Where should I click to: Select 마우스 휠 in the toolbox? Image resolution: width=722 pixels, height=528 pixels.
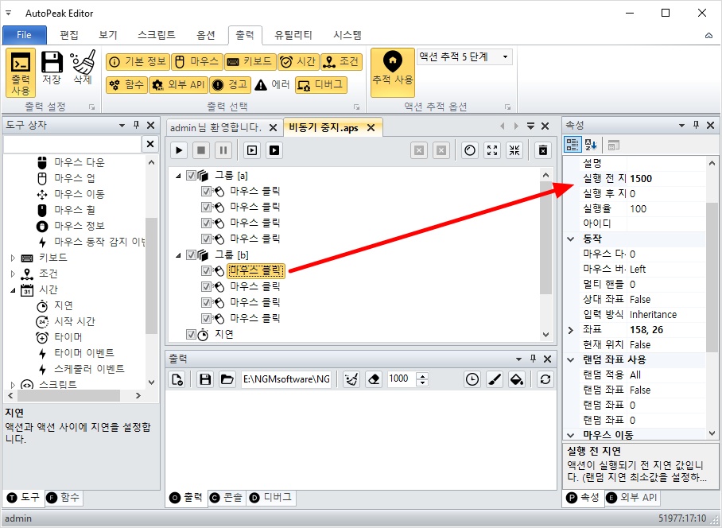75,210
